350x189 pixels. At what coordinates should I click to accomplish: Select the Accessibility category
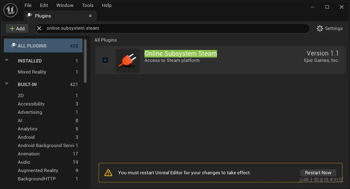pos(43,104)
